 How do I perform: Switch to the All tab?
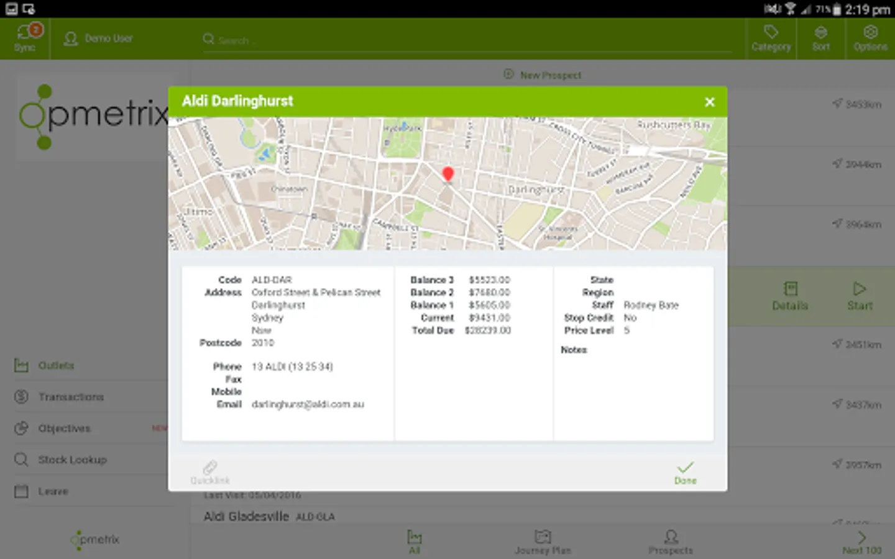click(x=415, y=542)
